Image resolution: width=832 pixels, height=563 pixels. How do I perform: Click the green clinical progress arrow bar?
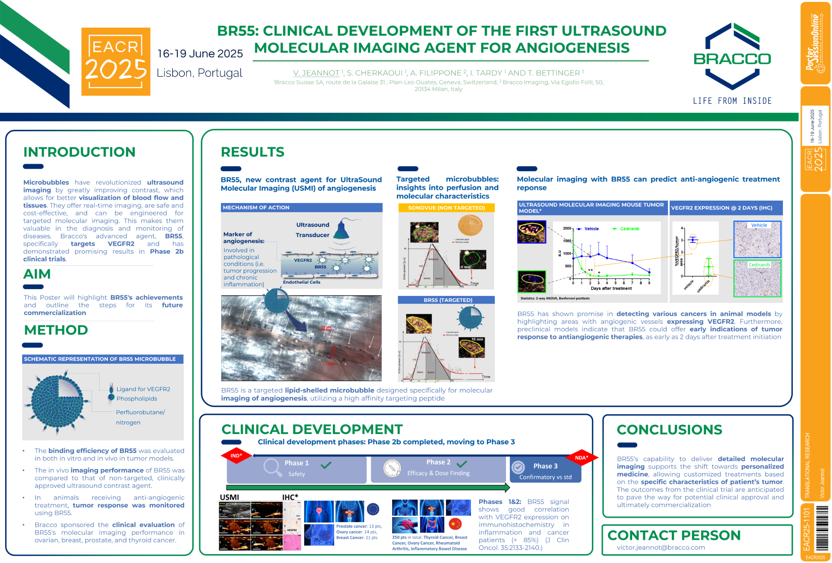(368, 488)
